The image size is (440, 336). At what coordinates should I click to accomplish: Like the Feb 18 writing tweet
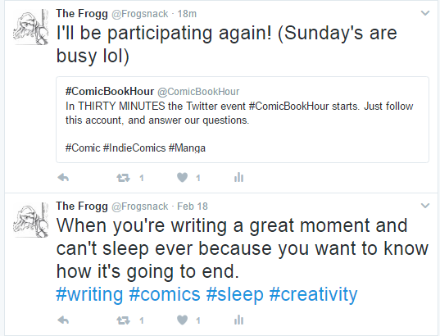[183, 320]
